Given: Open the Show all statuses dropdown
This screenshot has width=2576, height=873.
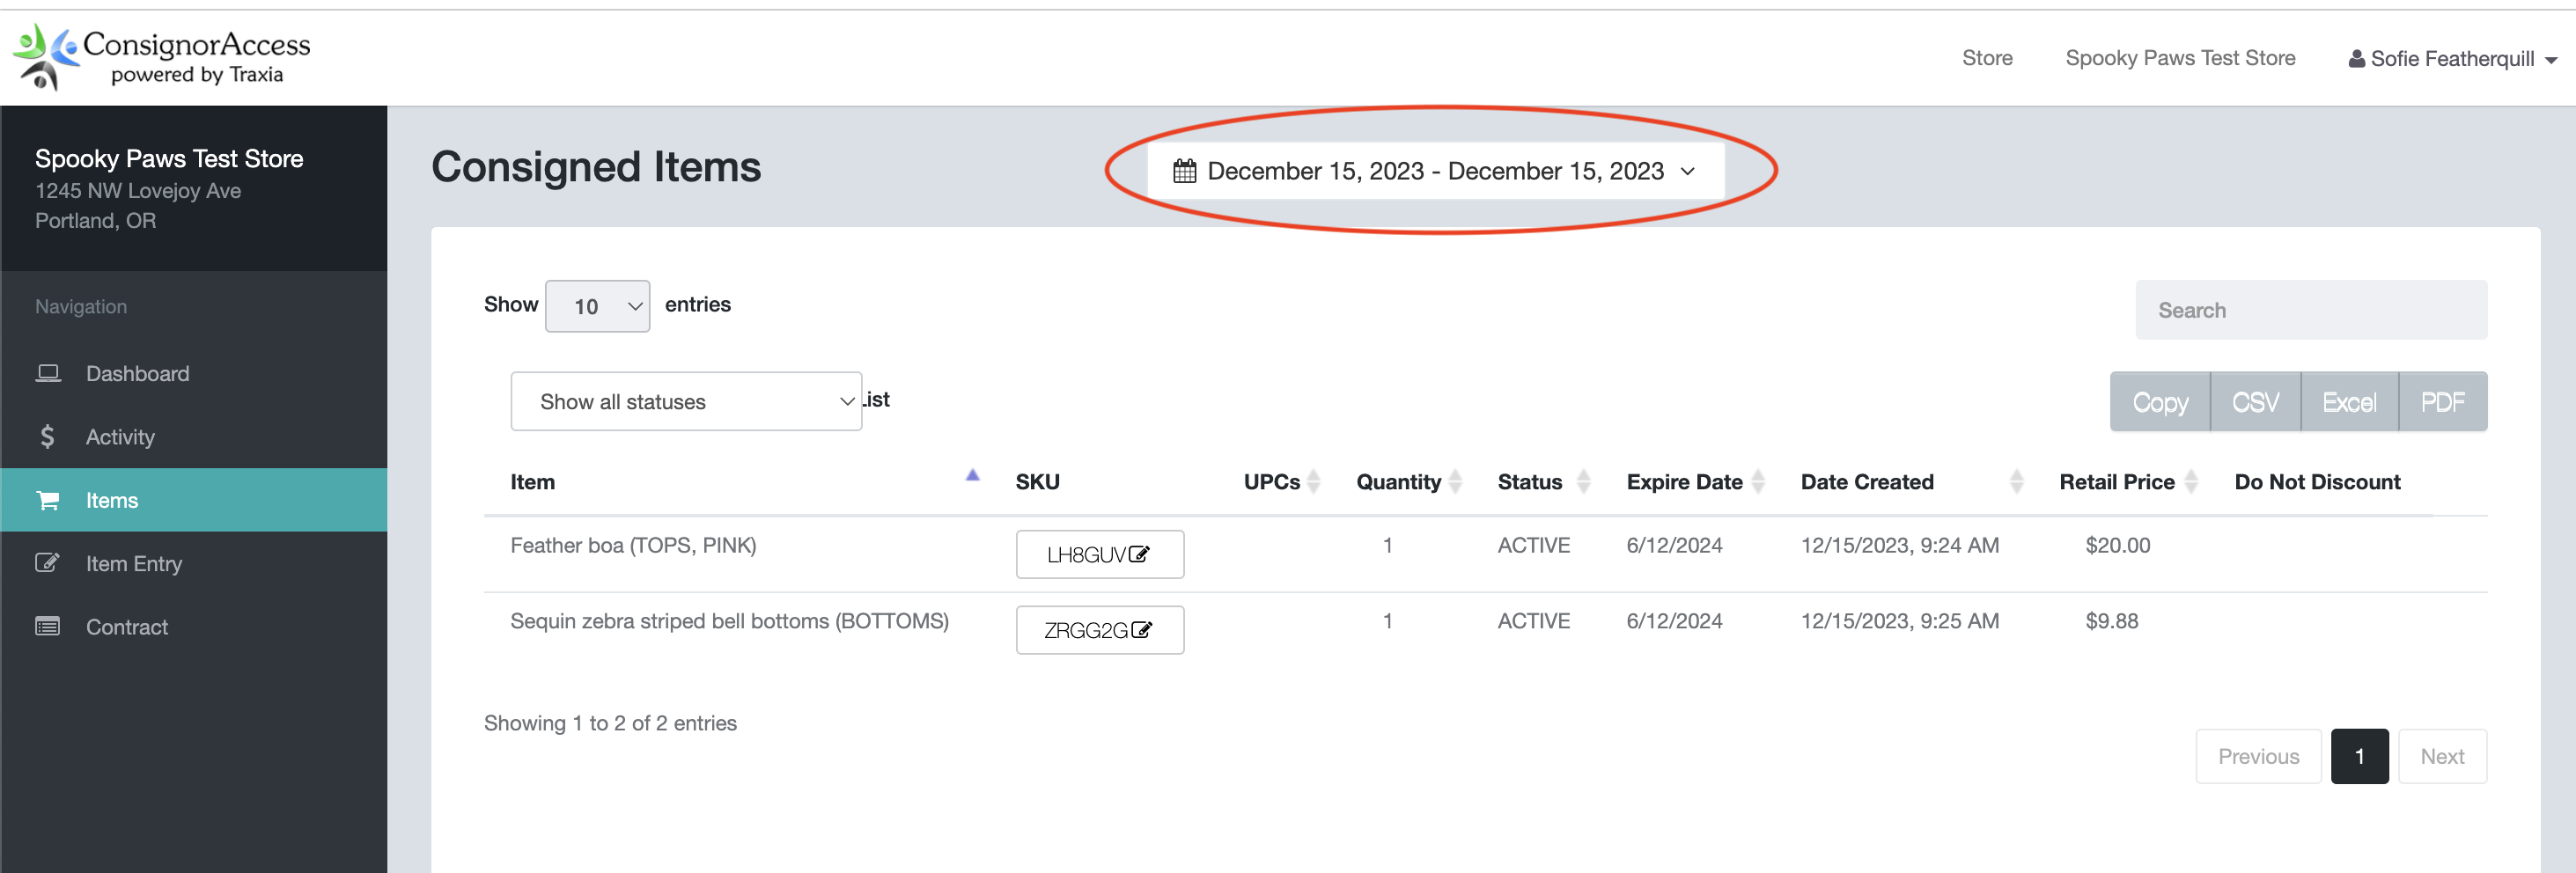Looking at the screenshot, I should pos(686,402).
